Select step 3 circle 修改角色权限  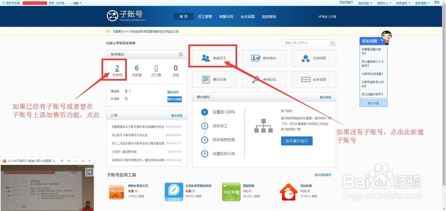coord(205,140)
